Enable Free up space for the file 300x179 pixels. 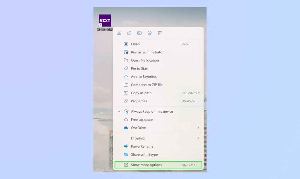142,120
